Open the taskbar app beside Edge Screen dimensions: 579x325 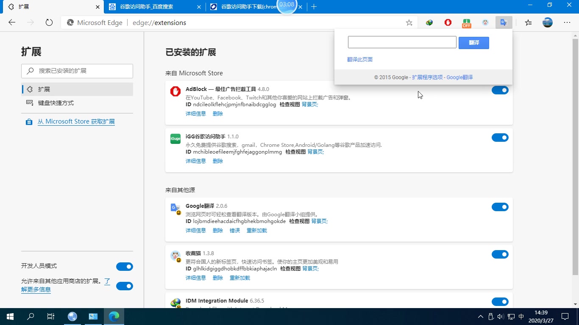[x=93, y=317]
